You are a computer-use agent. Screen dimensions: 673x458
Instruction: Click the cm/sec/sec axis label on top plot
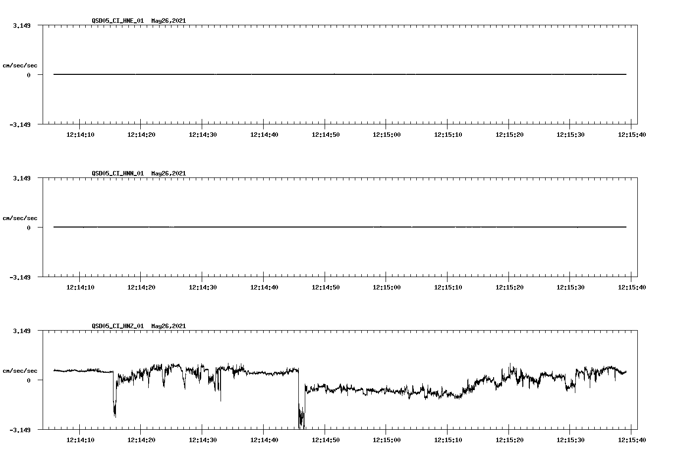[x=20, y=64]
